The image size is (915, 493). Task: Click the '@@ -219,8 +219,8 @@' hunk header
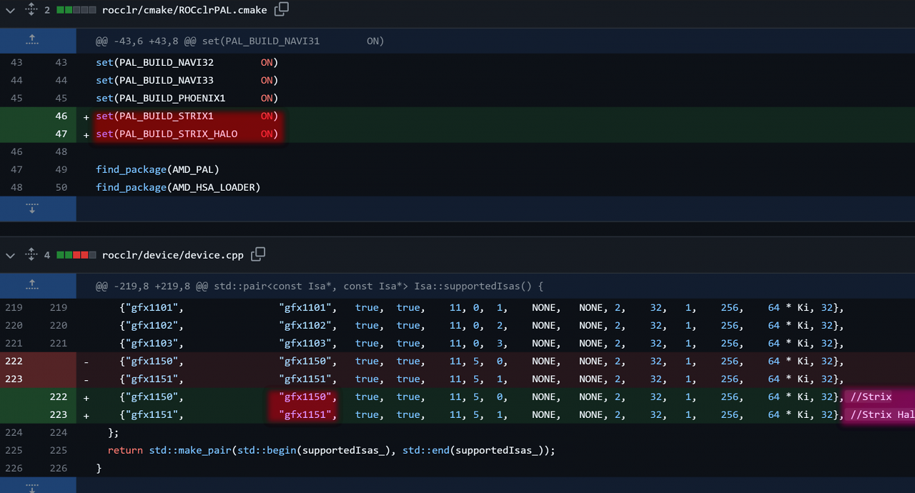coord(320,286)
